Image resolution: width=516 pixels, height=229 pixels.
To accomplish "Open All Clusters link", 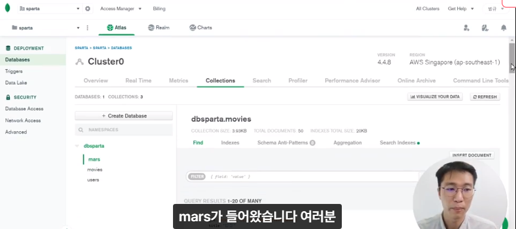I will (427, 8).
